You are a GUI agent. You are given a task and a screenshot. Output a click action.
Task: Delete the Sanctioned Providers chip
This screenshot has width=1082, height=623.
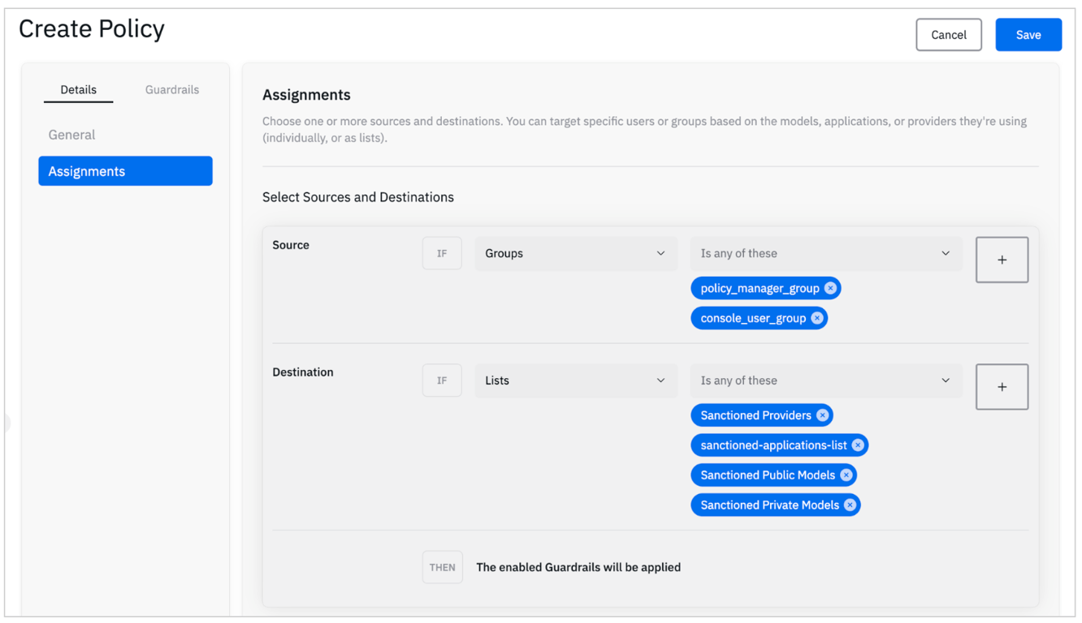point(823,415)
